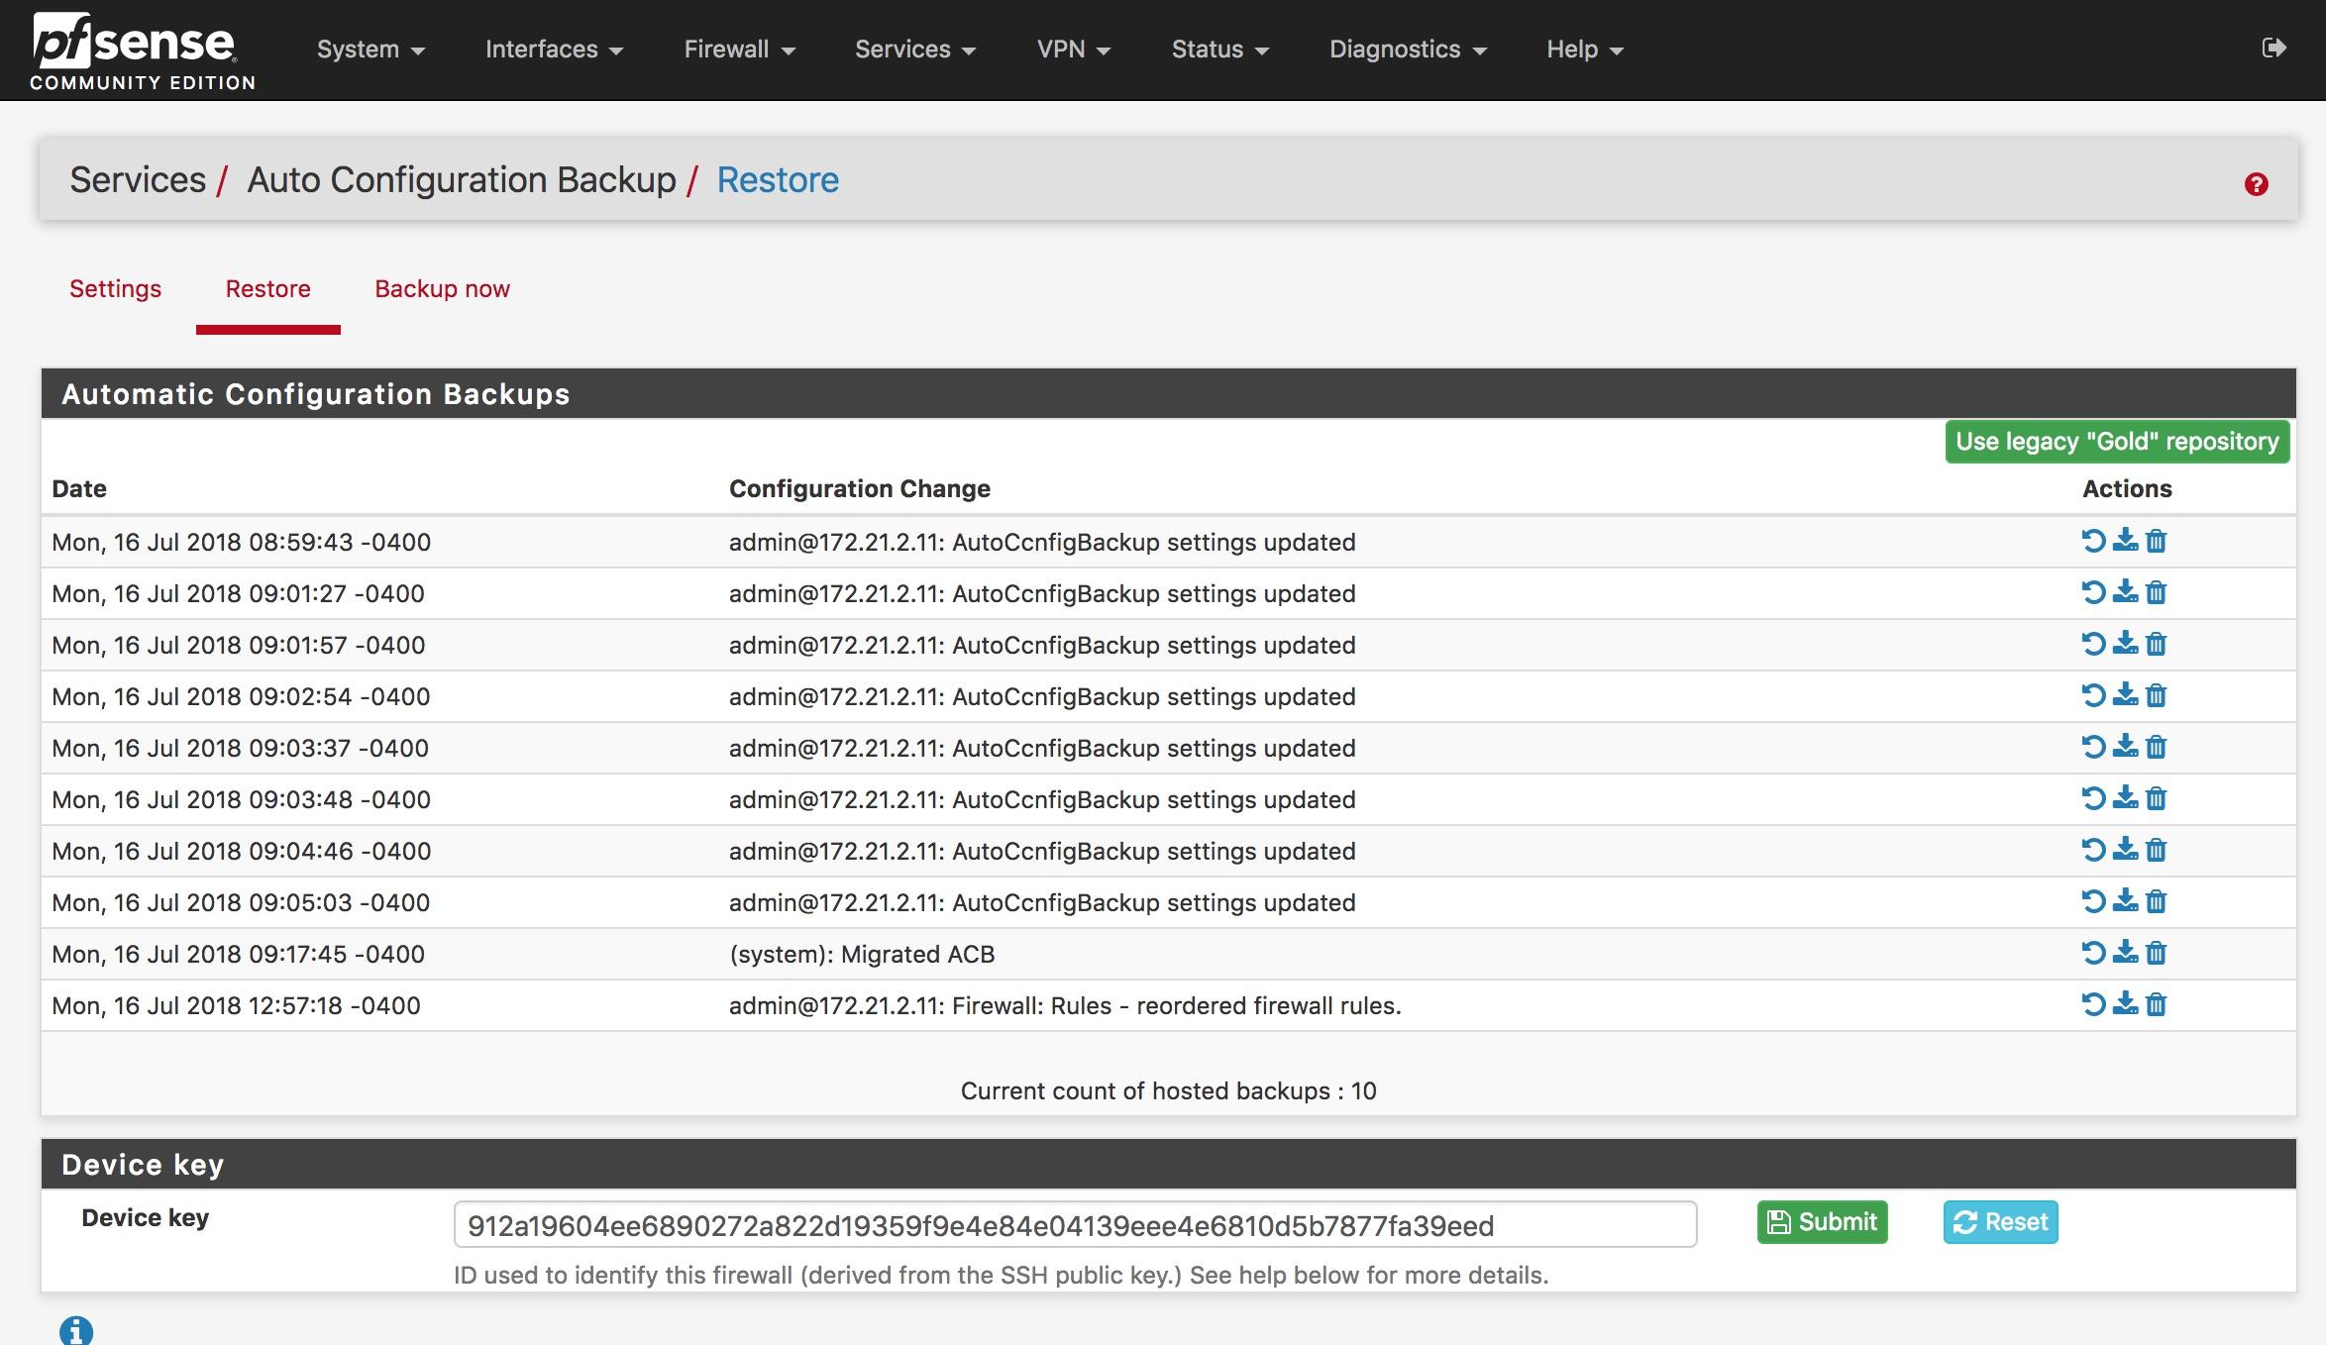
Task: Click the Restore tab
Action: click(265, 288)
